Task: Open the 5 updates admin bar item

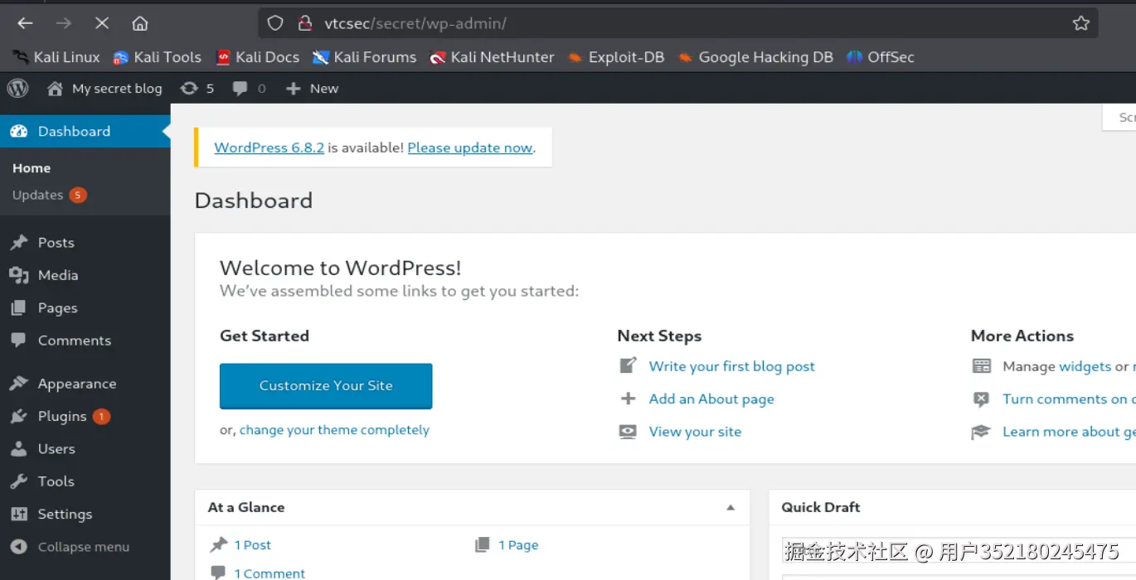Action: coord(197,89)
